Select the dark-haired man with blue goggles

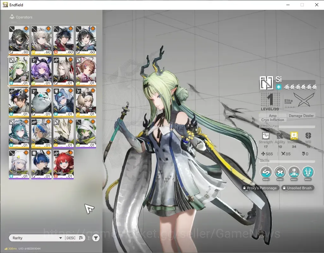tap(19, 102)
